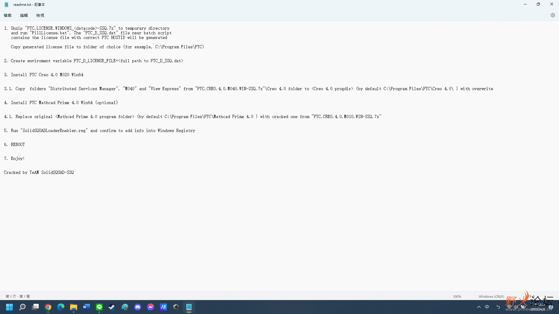
Task: Open Discord from taskbar
Action: [x=138, y=307]
